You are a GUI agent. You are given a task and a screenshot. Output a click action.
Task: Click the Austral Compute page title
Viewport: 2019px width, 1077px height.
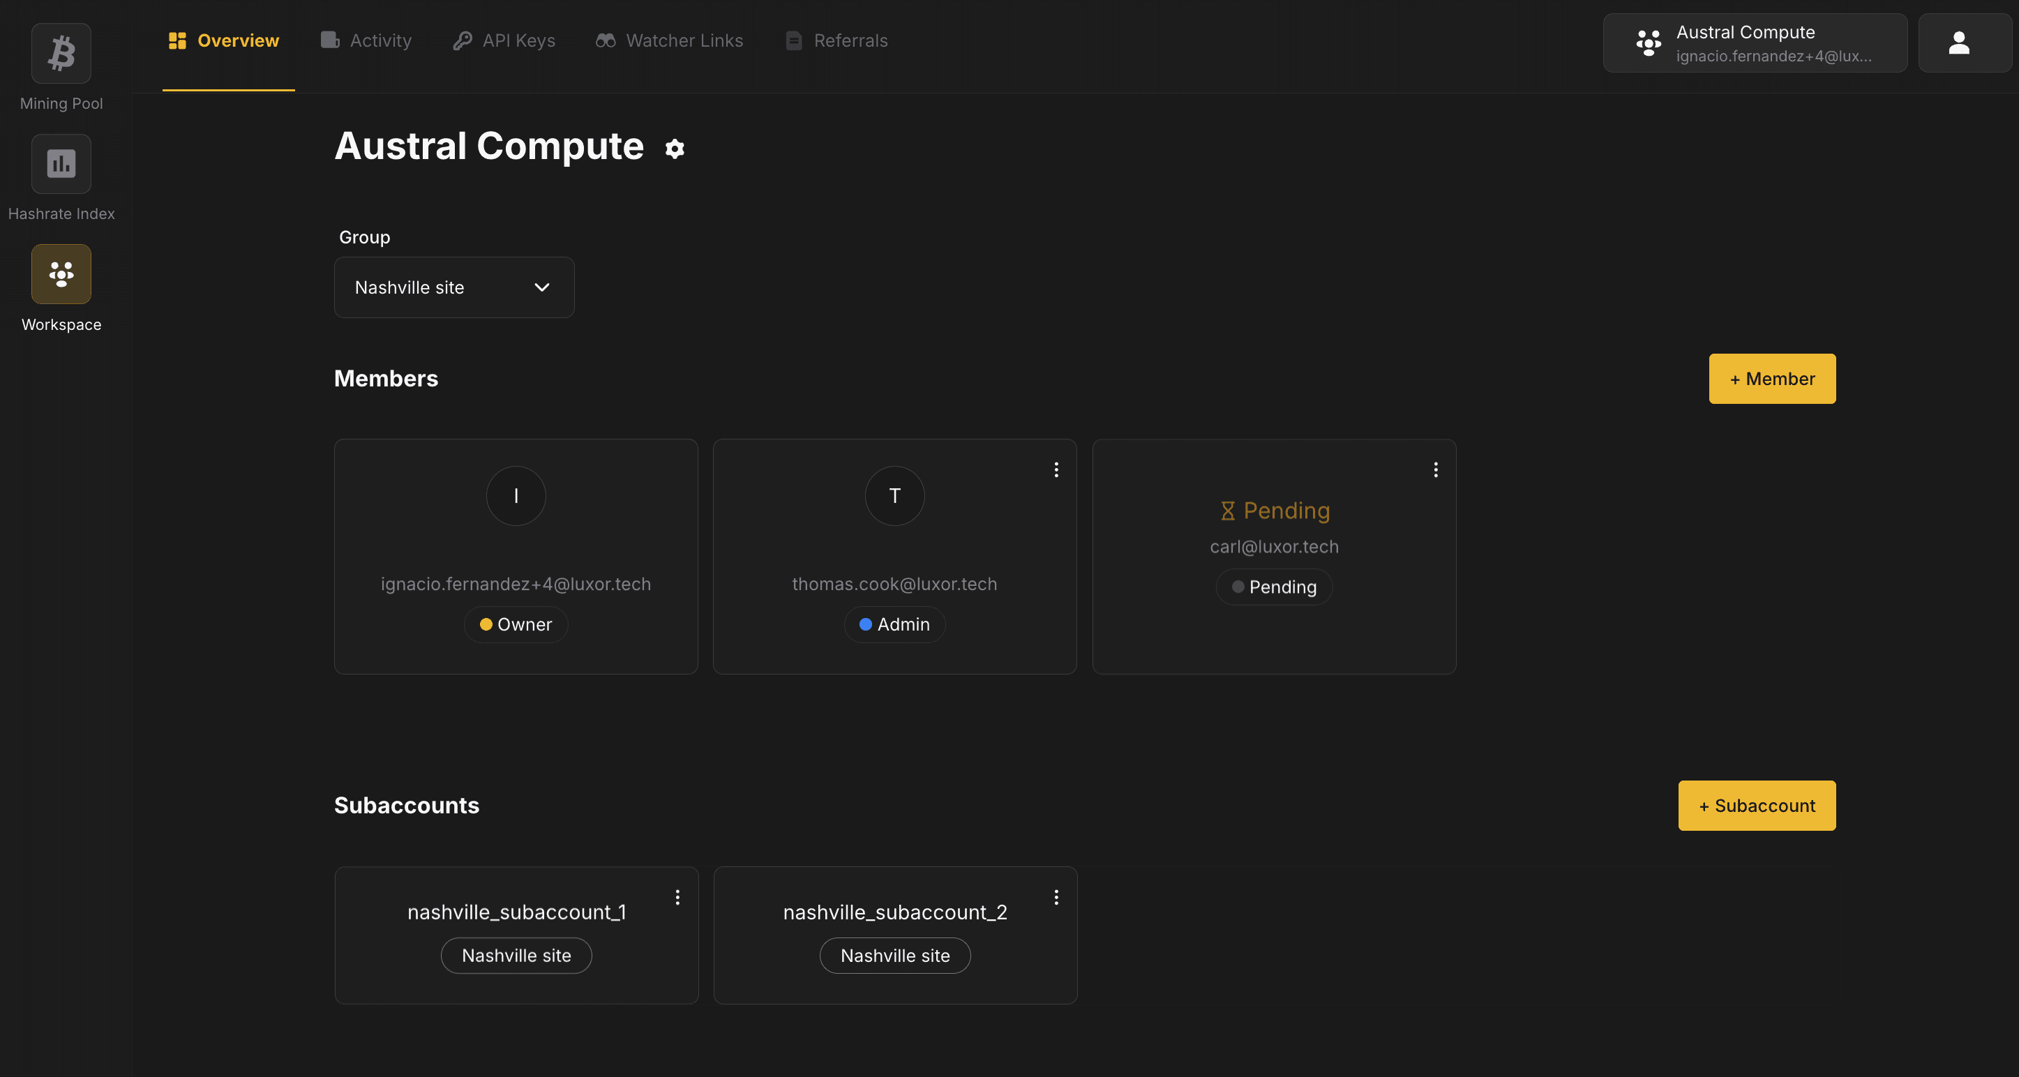489,146
